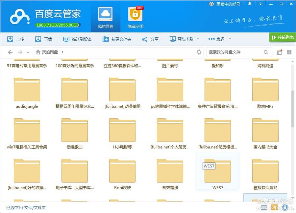
Task: Open the 隐藏空间 tab
Action: 136,18
